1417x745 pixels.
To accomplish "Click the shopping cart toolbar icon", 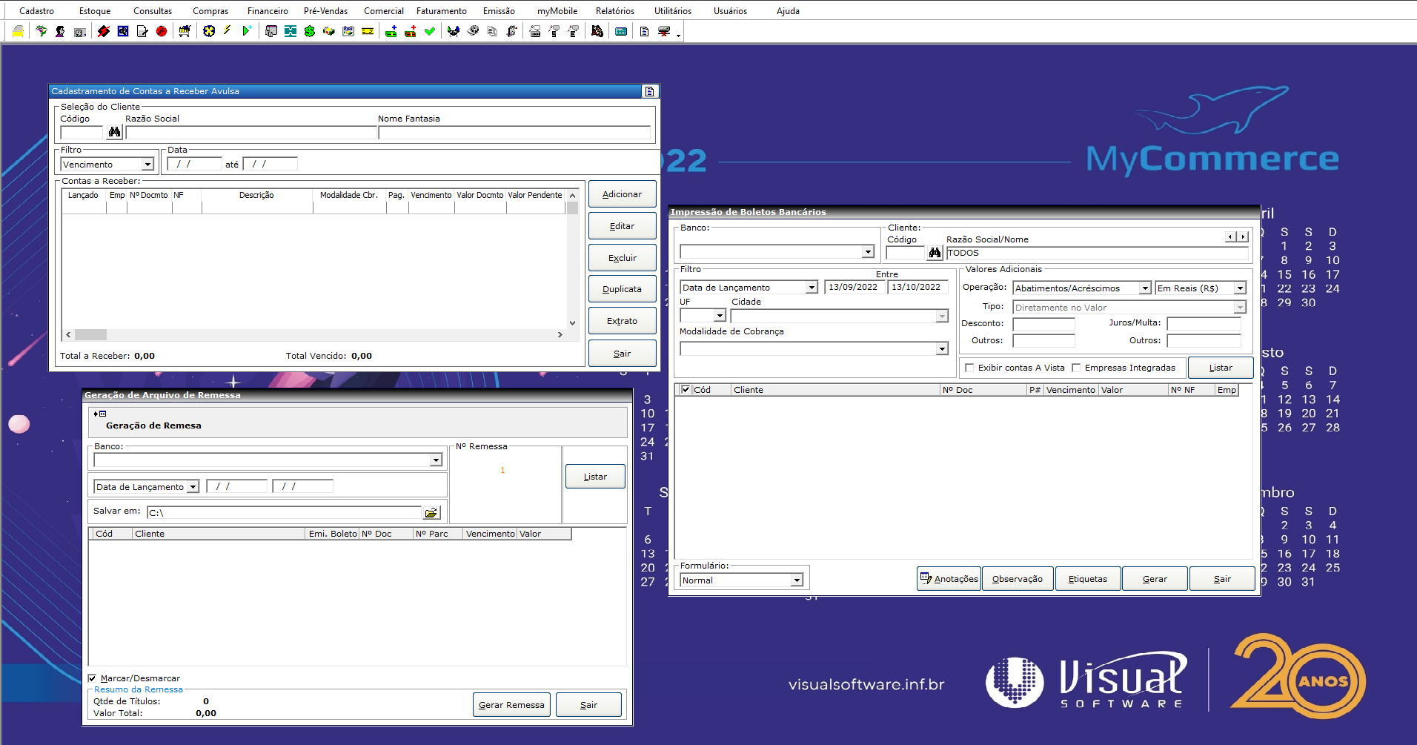I will tap(185, 31).
